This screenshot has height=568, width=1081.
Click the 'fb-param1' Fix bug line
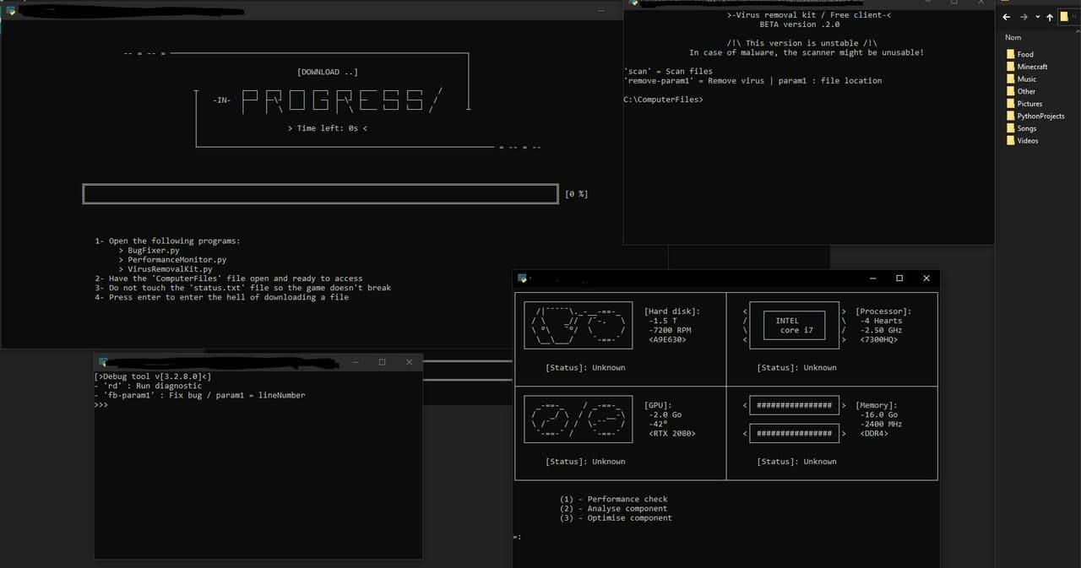pos(200,395)
